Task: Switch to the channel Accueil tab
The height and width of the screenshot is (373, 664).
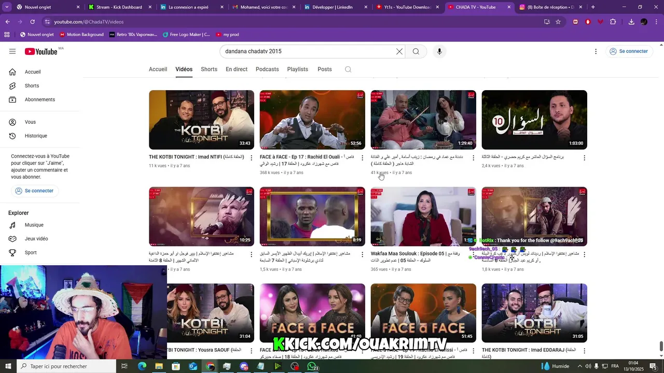Action: tap(158, 69)
